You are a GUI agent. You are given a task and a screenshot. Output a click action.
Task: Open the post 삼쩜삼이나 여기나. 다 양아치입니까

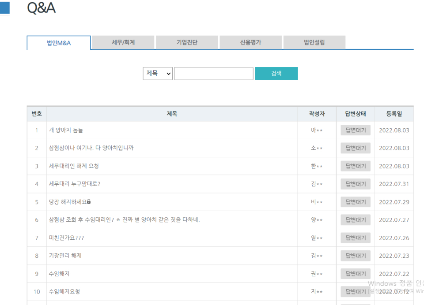click(x=91, y=148)
